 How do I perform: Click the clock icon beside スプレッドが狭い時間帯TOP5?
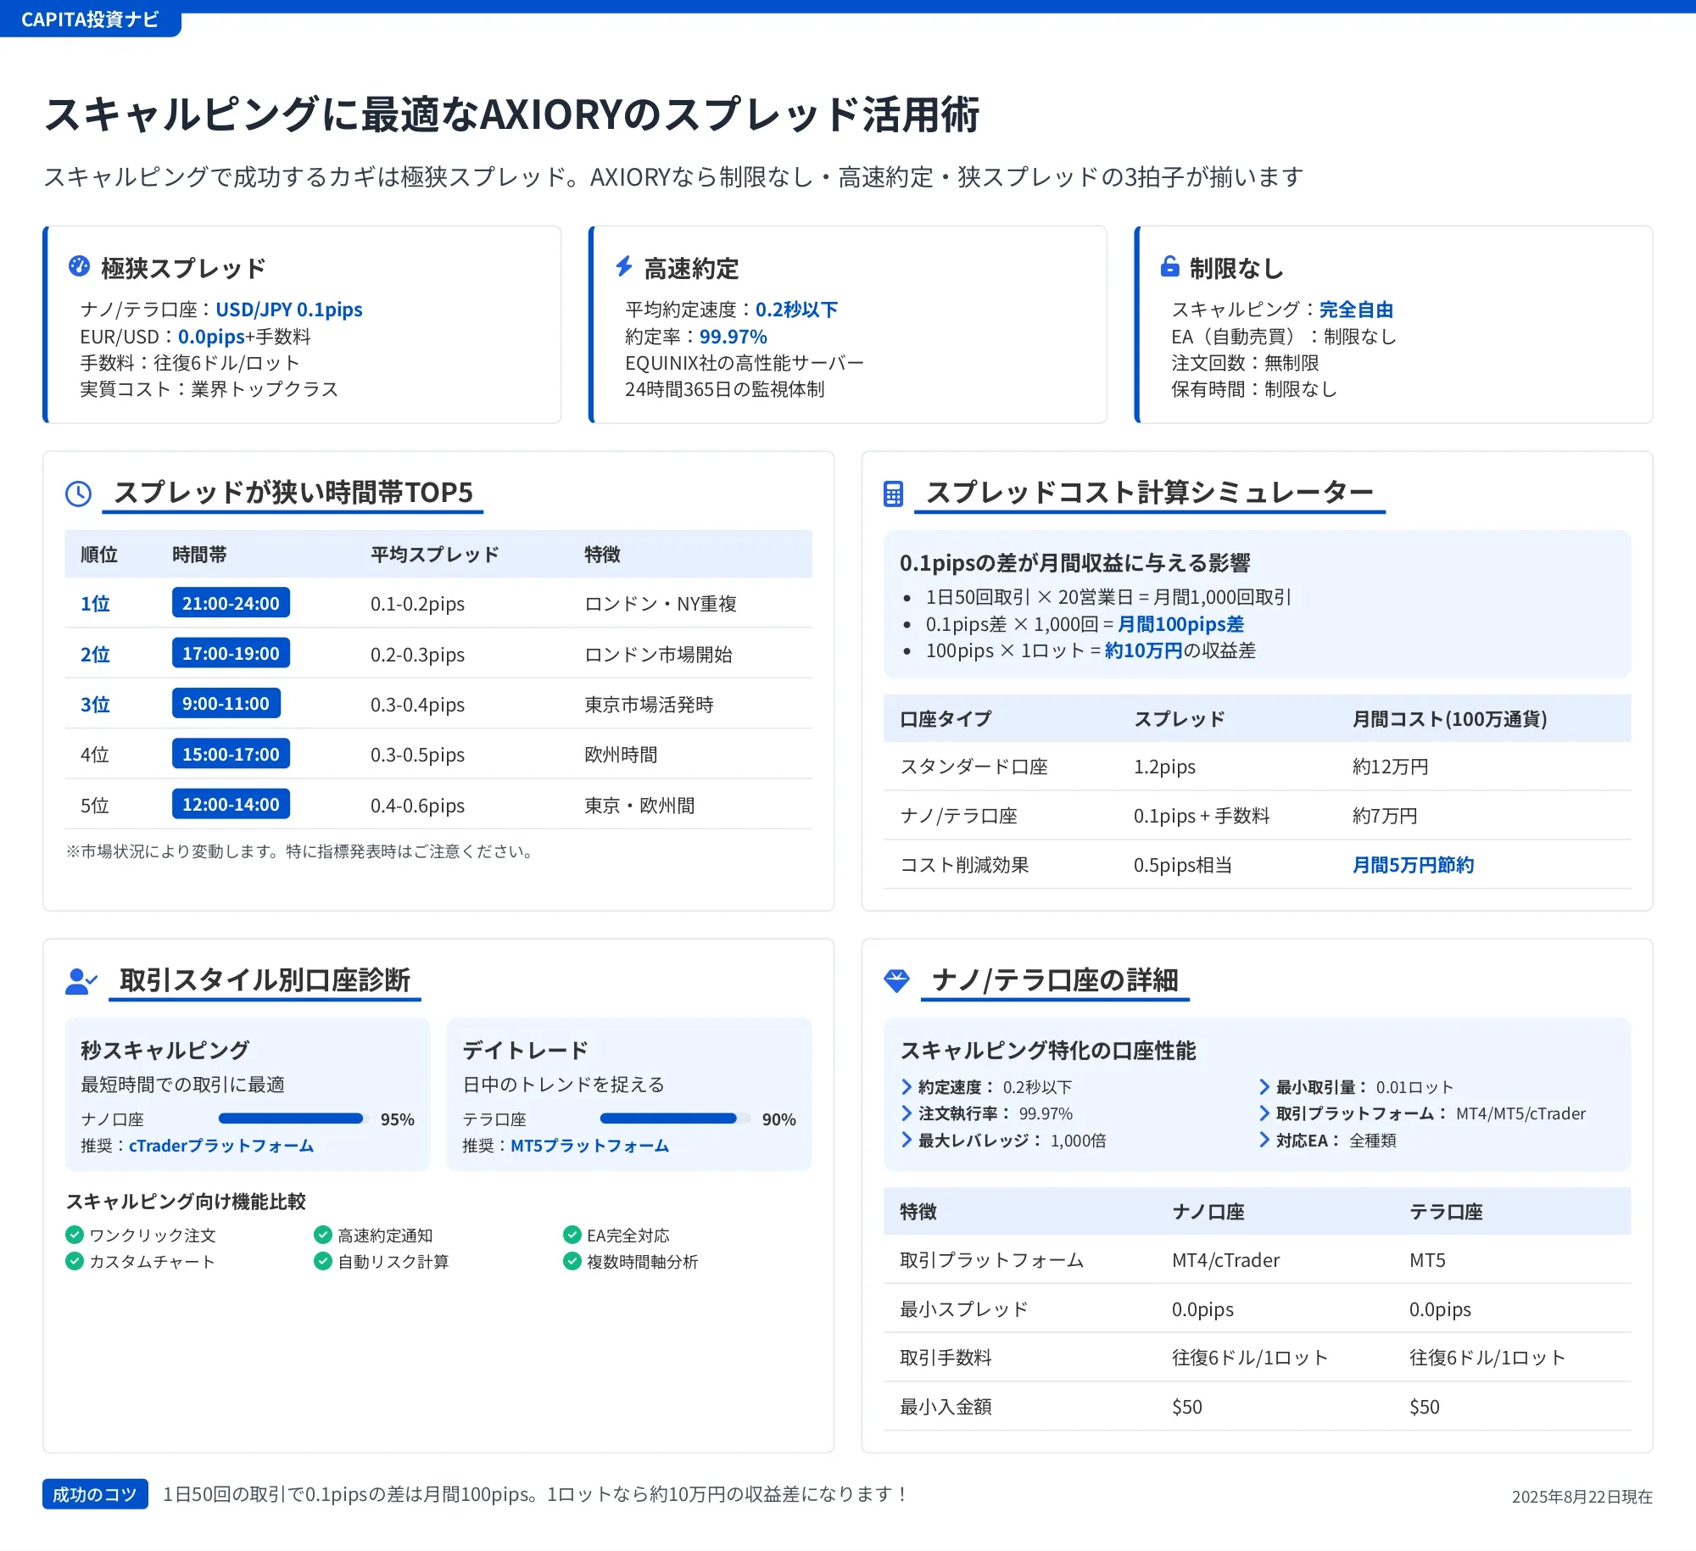(79, 494)
